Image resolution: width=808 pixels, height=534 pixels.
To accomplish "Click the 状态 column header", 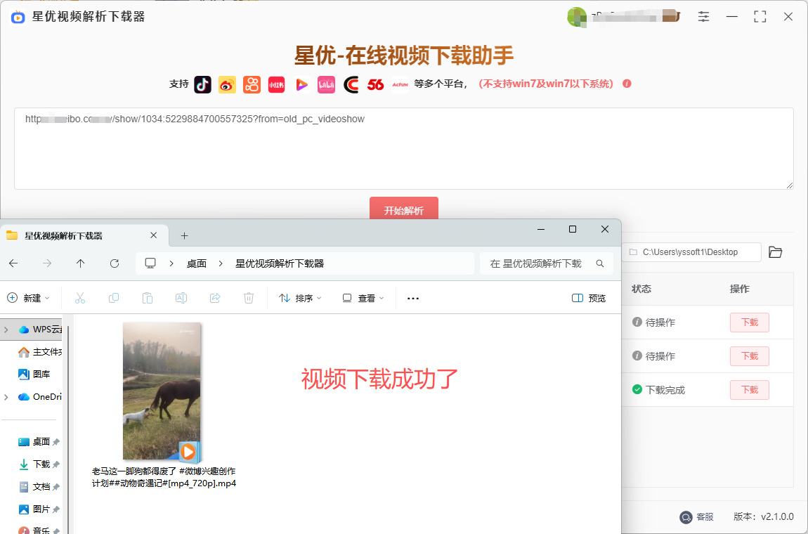I will (641, 289).
